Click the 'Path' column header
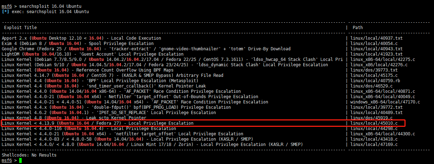This screenshot has width=434, height=164. (x=358, y=28)
